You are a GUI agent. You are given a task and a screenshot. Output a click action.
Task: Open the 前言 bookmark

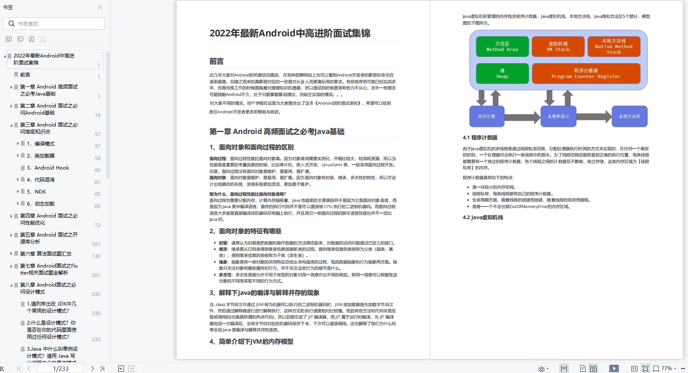tap(25, 75)
